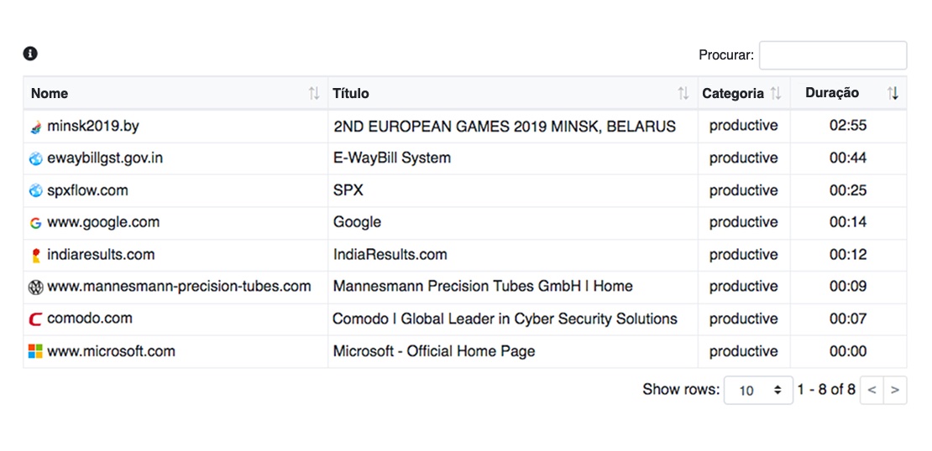Click the Microsoft logo favicon

[x=35, y=351]
